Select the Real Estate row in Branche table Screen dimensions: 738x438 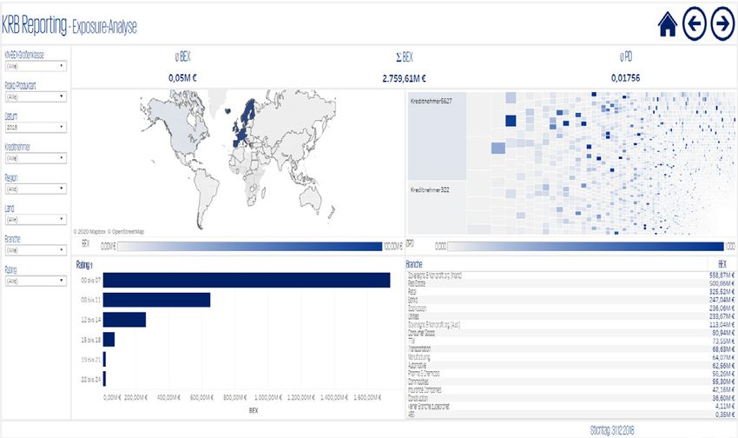571,283
